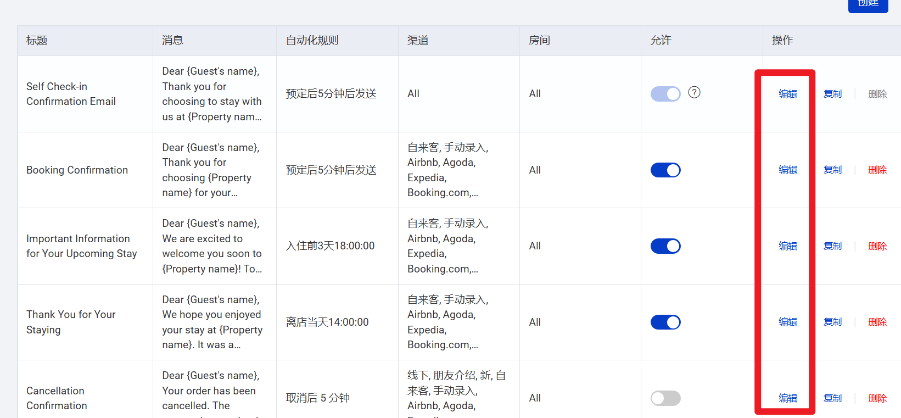Delete the Booking Confirmation template via 删除
901x418 pixels.
click(x=877, y=170)
